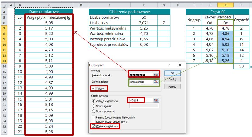
Task: Focus the Zakres zbioru input field
Action: (141, 82)
